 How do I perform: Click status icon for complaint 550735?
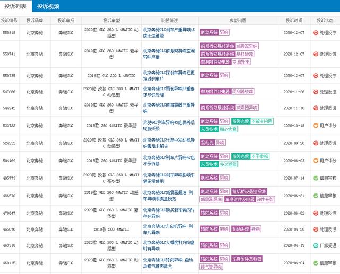[316, 76]
